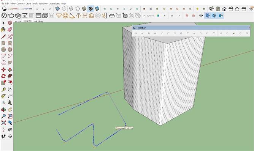Activate the Position Camera tool

pos(3,130)
